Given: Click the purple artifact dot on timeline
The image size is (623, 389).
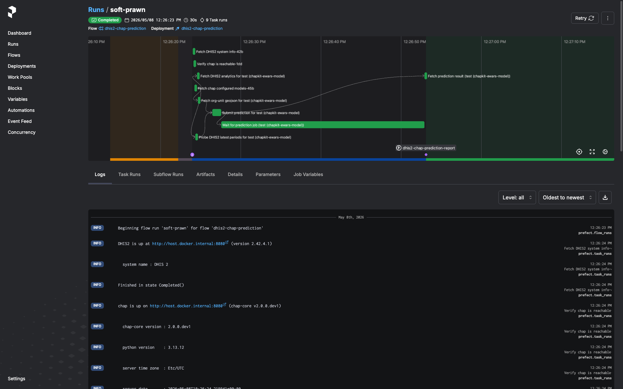Looking at the screenshot, I should click(426, 155).
